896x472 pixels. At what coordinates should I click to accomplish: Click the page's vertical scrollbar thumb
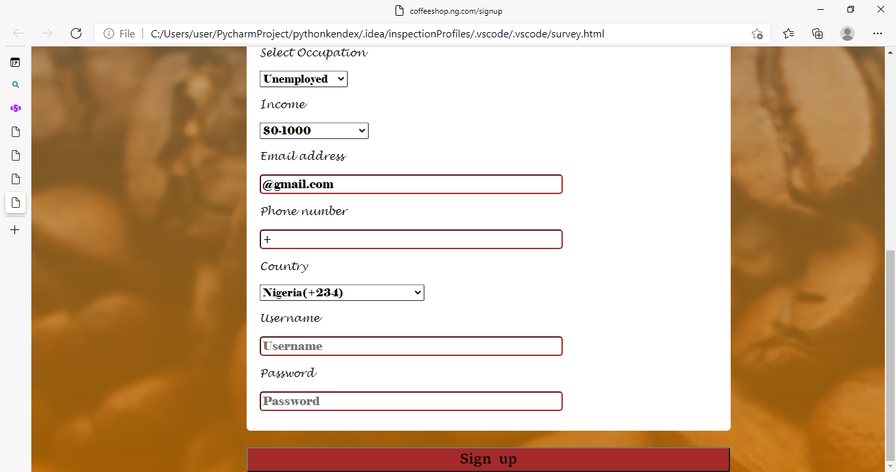point(890,354)
